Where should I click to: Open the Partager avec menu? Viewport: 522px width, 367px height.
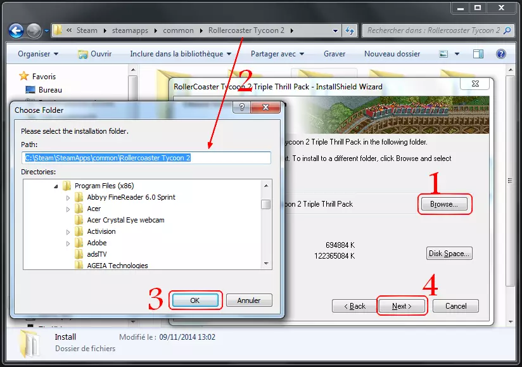pos(277,54)
